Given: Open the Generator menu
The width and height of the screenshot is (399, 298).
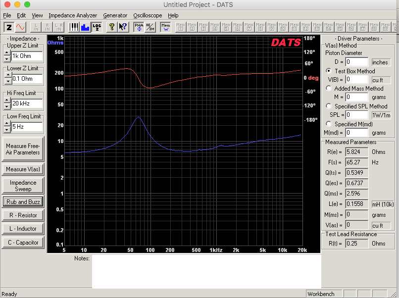Looking at the screenshot, I should pyautogui.click(x=115, y=15).
